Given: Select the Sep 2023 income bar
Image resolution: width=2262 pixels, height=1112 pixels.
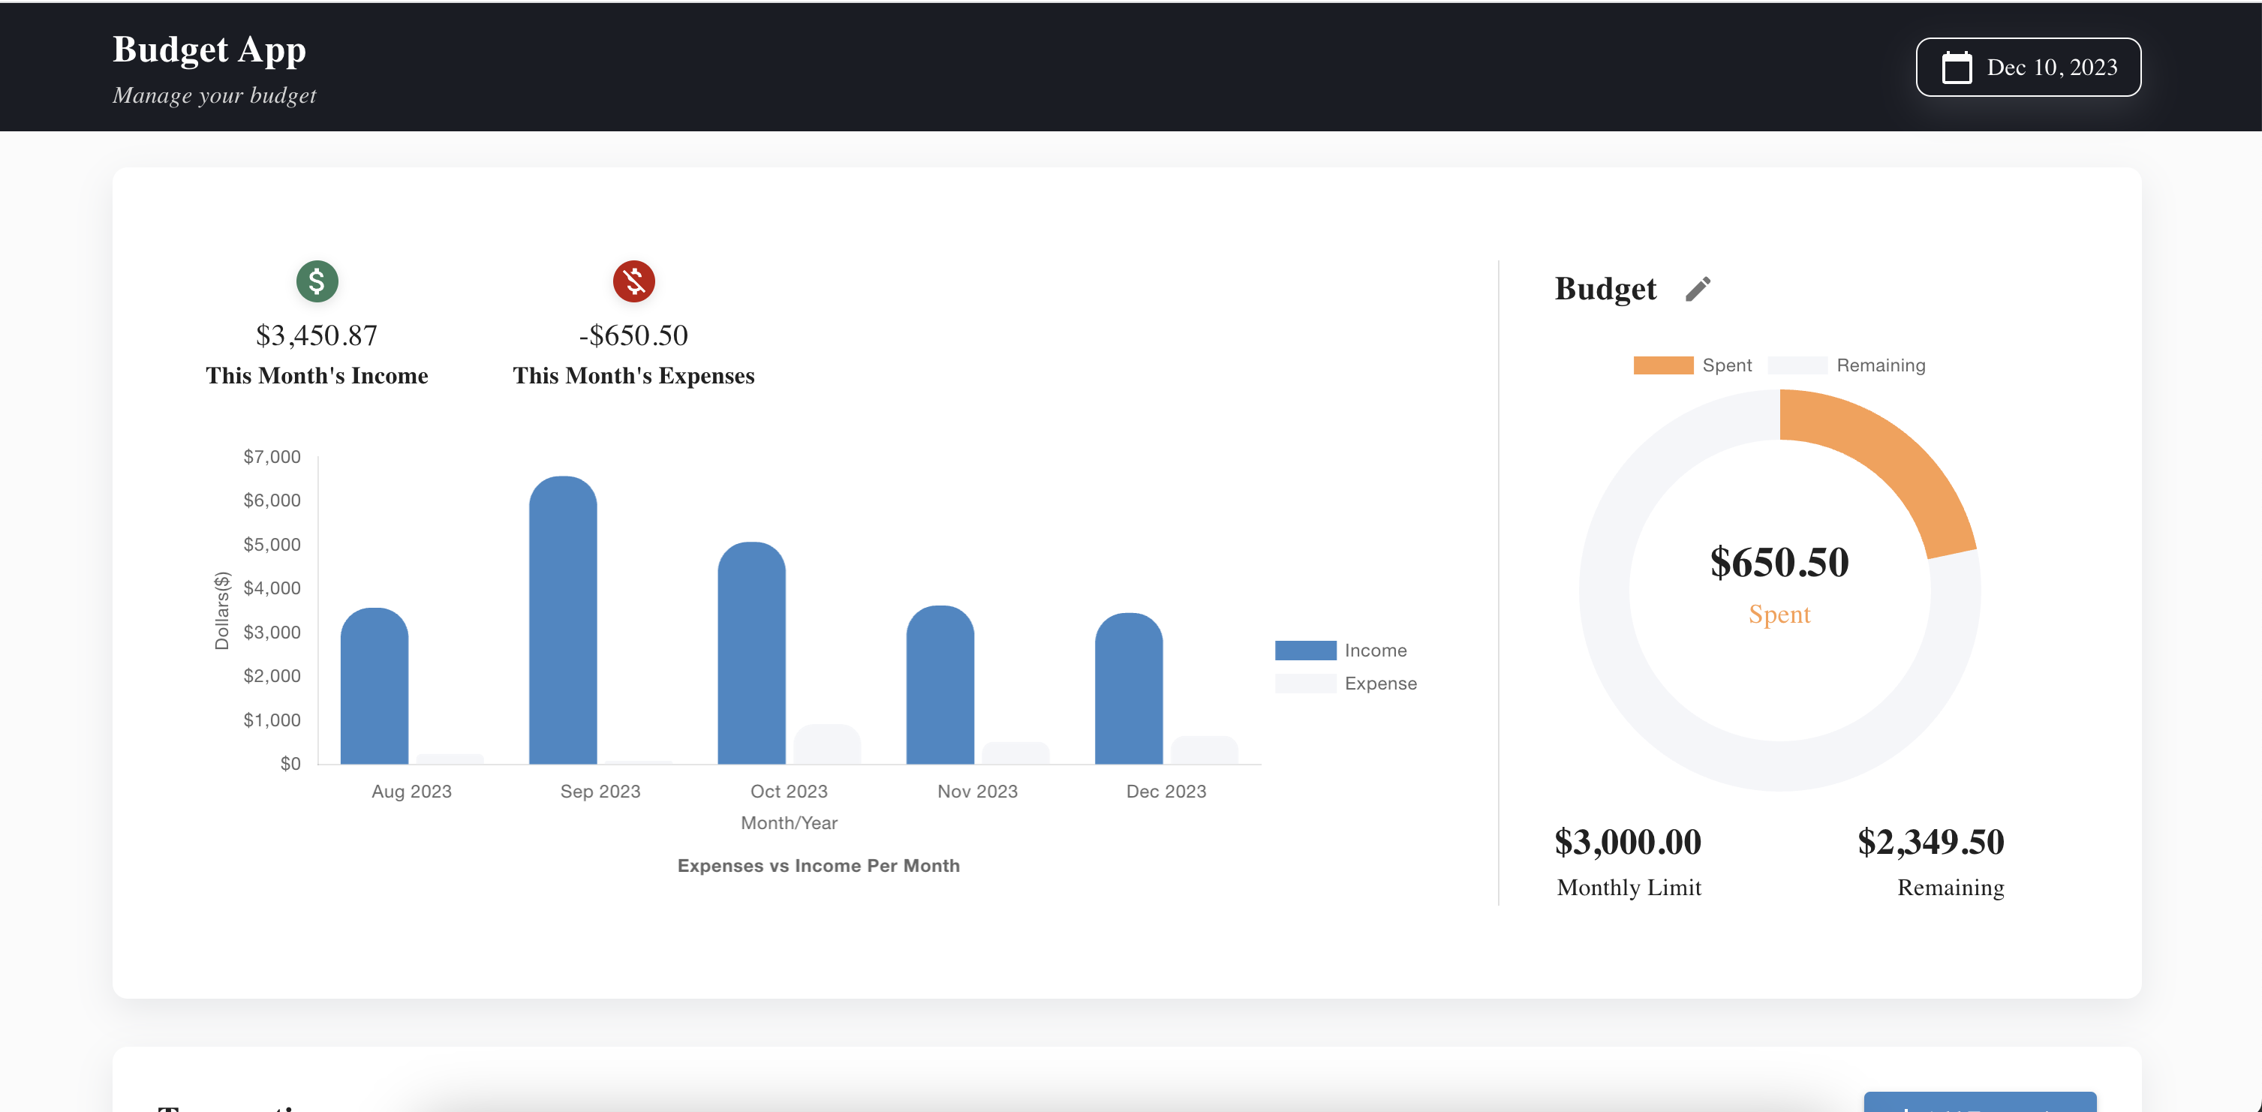Looking at the screenshot, I should pos(562,615).
